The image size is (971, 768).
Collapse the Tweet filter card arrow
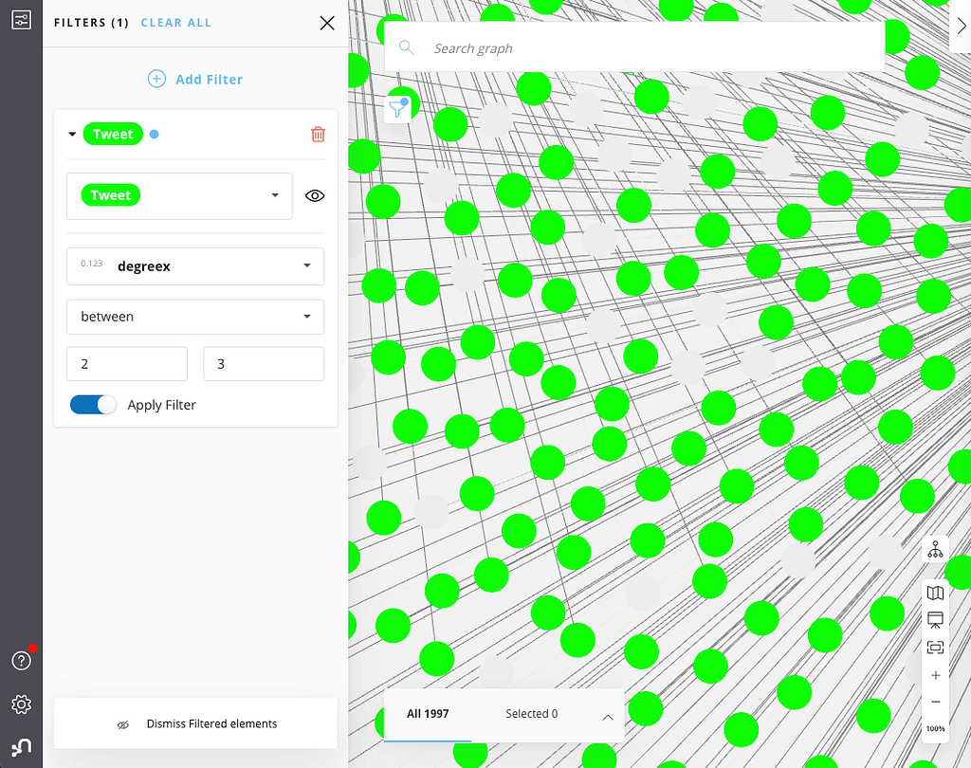[72, 134]
